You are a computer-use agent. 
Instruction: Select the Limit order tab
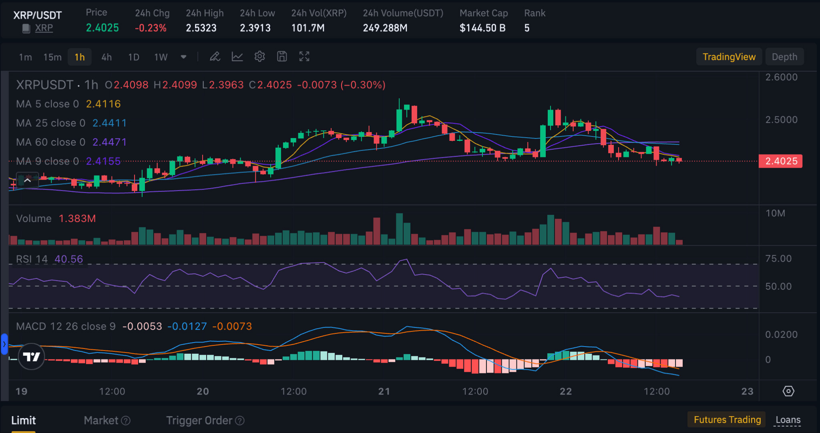[x=24, y=421]
